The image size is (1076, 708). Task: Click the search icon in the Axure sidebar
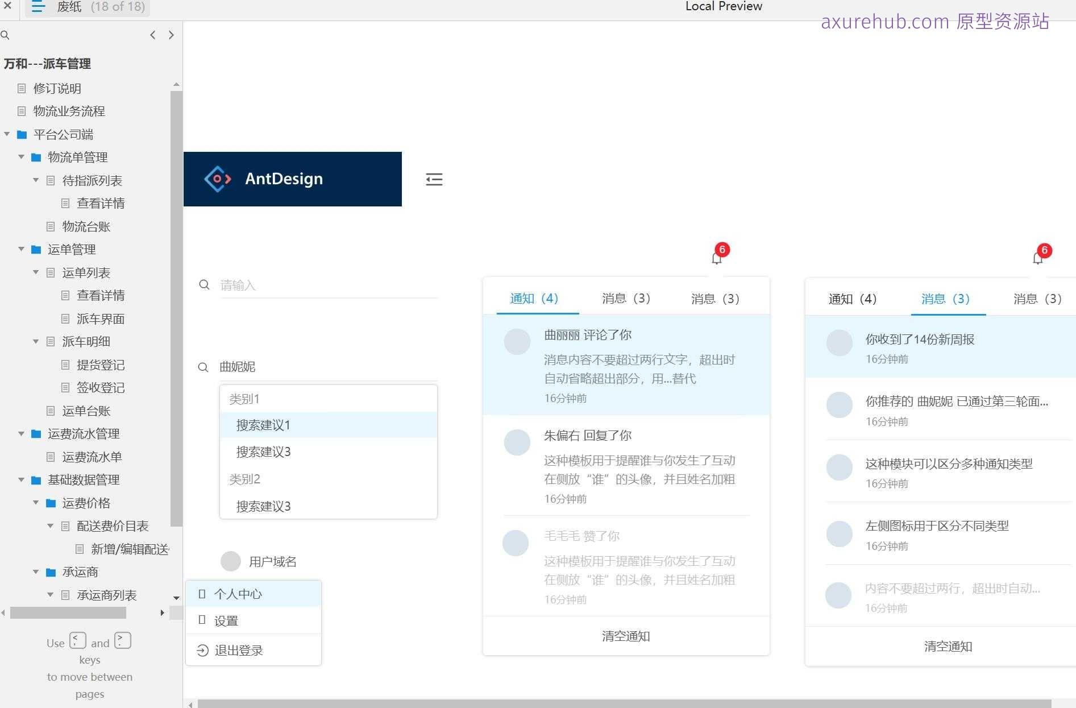click(x=6, y=35)
